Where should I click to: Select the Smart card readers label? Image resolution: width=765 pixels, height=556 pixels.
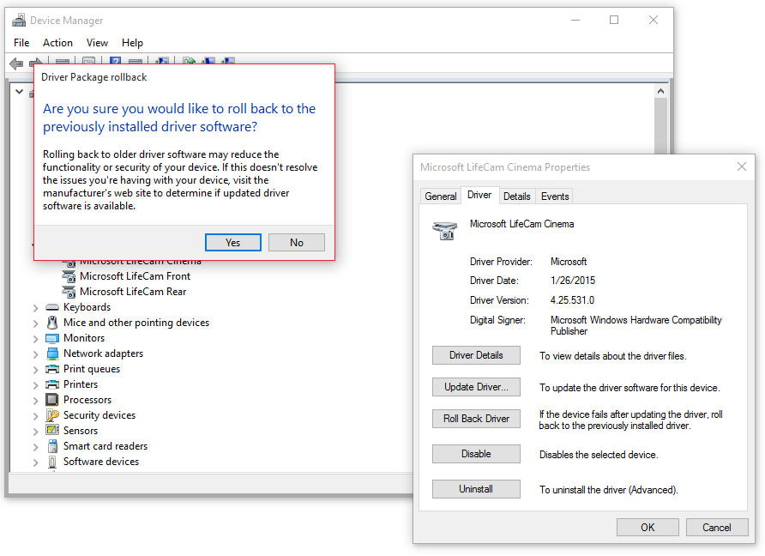coord(105,447)
